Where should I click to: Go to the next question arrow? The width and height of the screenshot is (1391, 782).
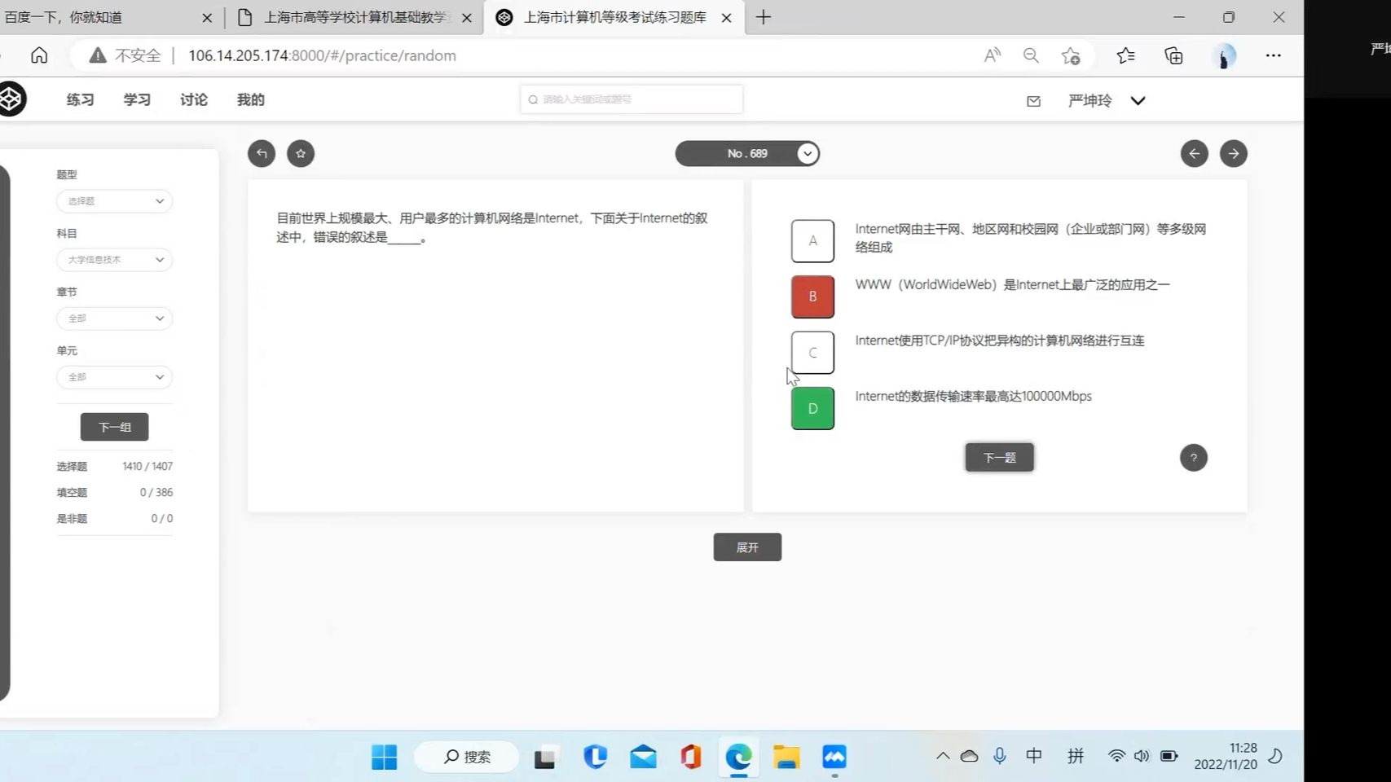[x=1233, y=153]
